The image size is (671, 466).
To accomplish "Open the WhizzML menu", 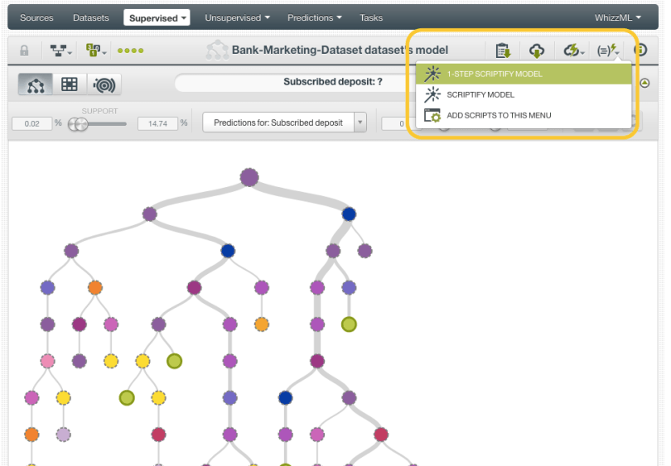I will pyautogui.click(x=617, y=17).
